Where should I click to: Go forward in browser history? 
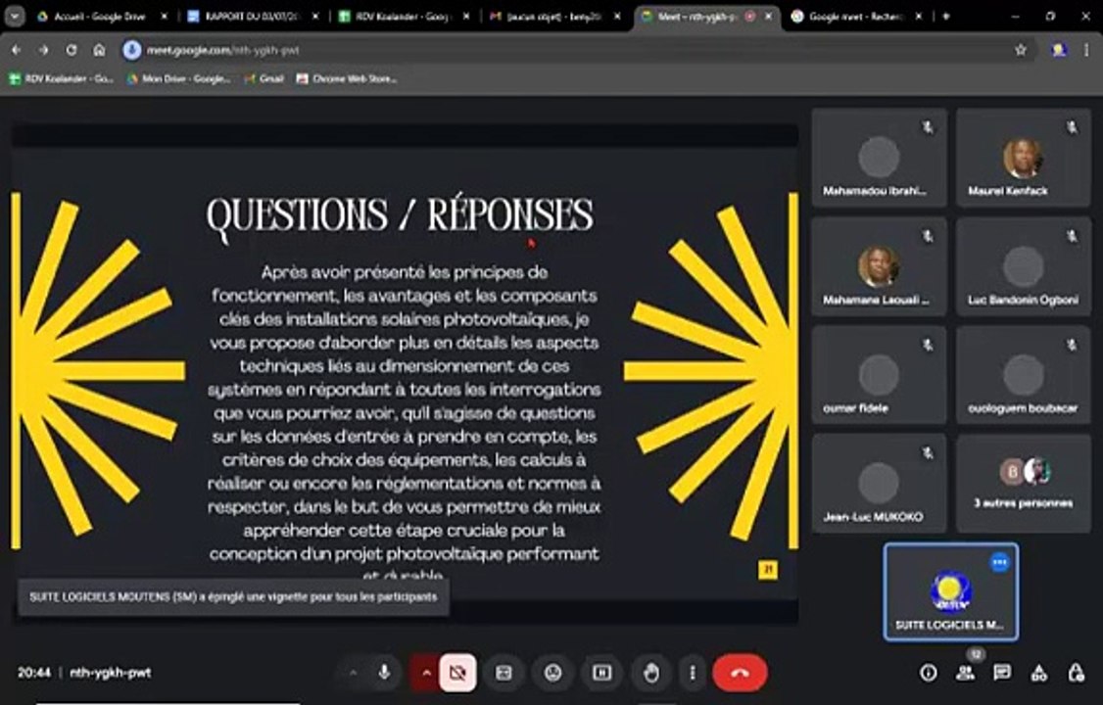tap(44, 50)
